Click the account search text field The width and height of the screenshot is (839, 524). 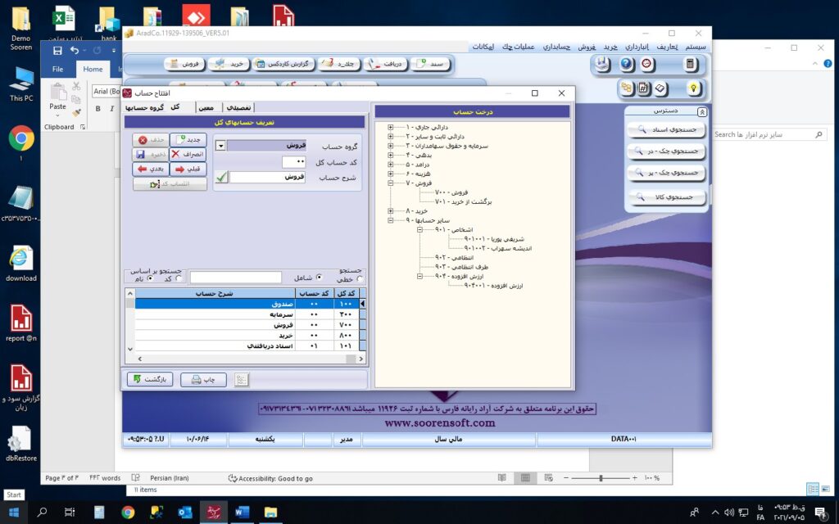235,278
